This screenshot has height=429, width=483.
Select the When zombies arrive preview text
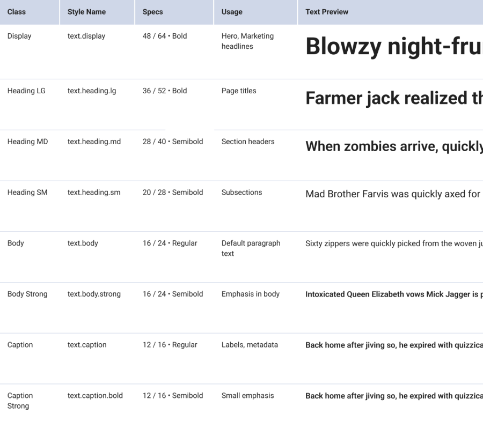[x=393, y=147]
